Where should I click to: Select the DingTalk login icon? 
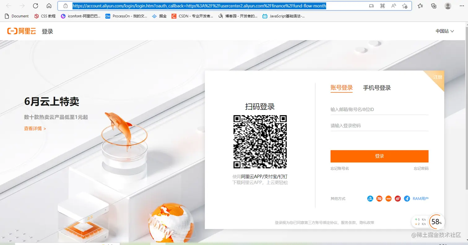407,199
